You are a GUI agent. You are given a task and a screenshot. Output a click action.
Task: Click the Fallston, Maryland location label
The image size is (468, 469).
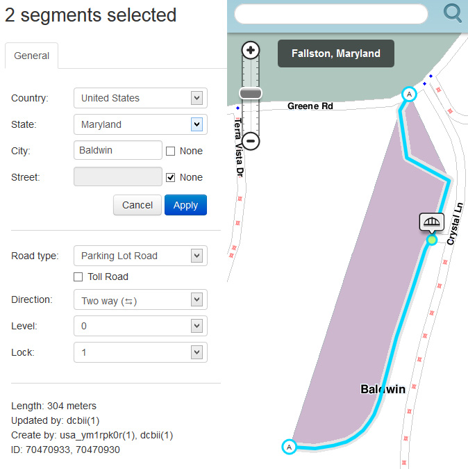coord(335,54)
